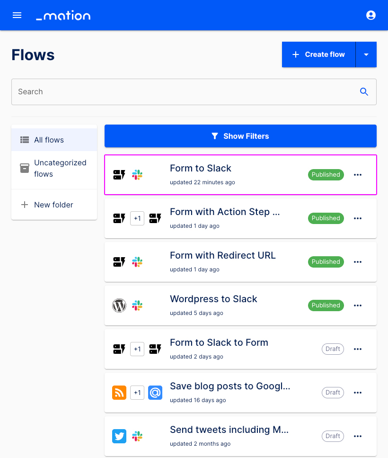Click the RSS icon on Save blog posts flow
The width and height of the screenshot is (388, 458).
click(x=119, y=393)
